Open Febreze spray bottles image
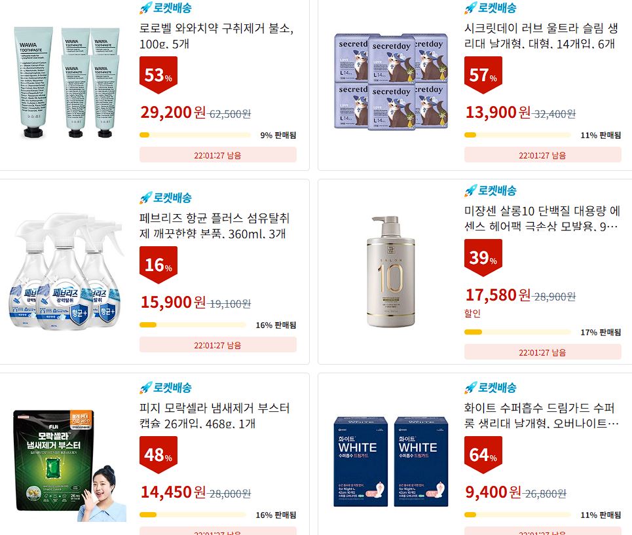Viewport: 632px width, 535px height. (x=65, y=272)
